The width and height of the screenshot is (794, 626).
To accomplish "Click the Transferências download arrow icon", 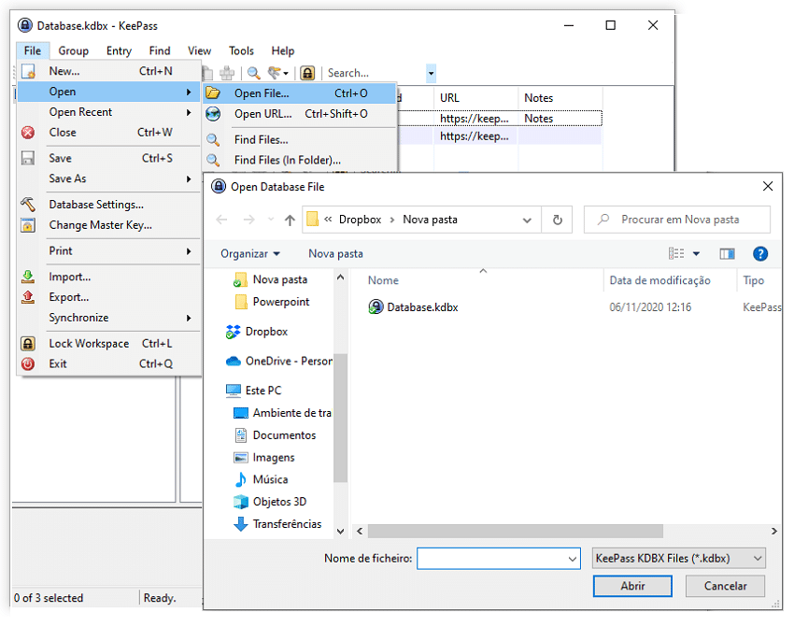I will coord(240,524).
